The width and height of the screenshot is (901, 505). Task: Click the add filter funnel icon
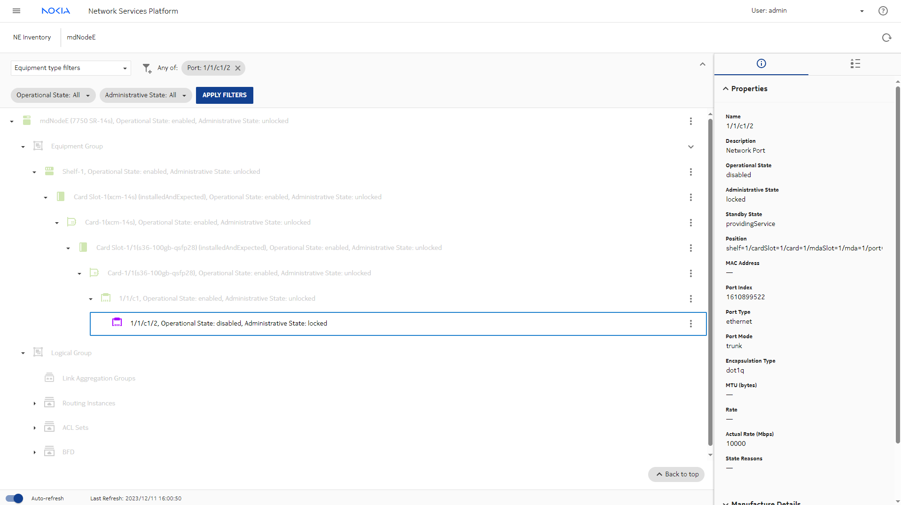tap(147, 69)
